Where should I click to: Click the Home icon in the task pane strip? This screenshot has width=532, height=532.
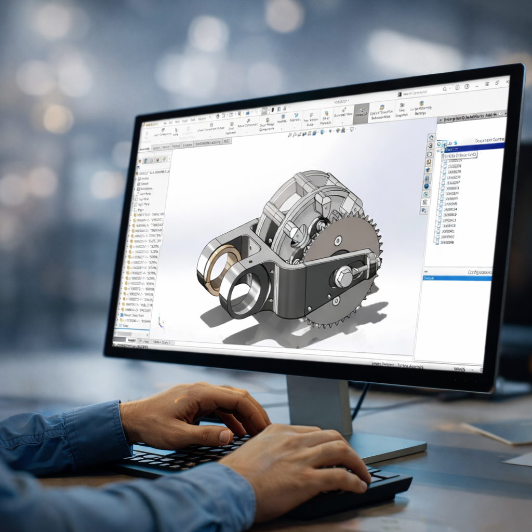(431, 137)
